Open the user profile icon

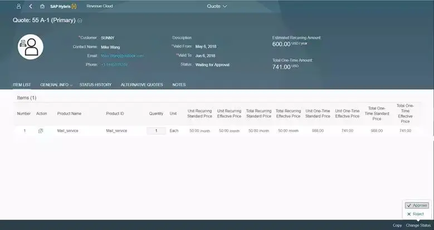point(18,6)
